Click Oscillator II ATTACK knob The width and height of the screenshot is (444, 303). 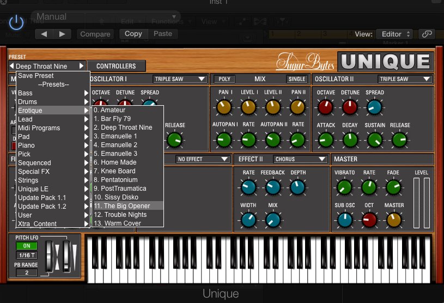click(x=326, y=140)
